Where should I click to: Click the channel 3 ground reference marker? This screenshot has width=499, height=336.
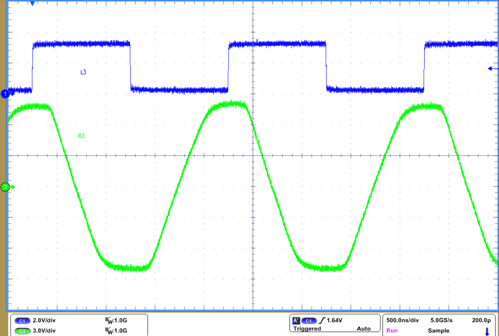point(6,186)
